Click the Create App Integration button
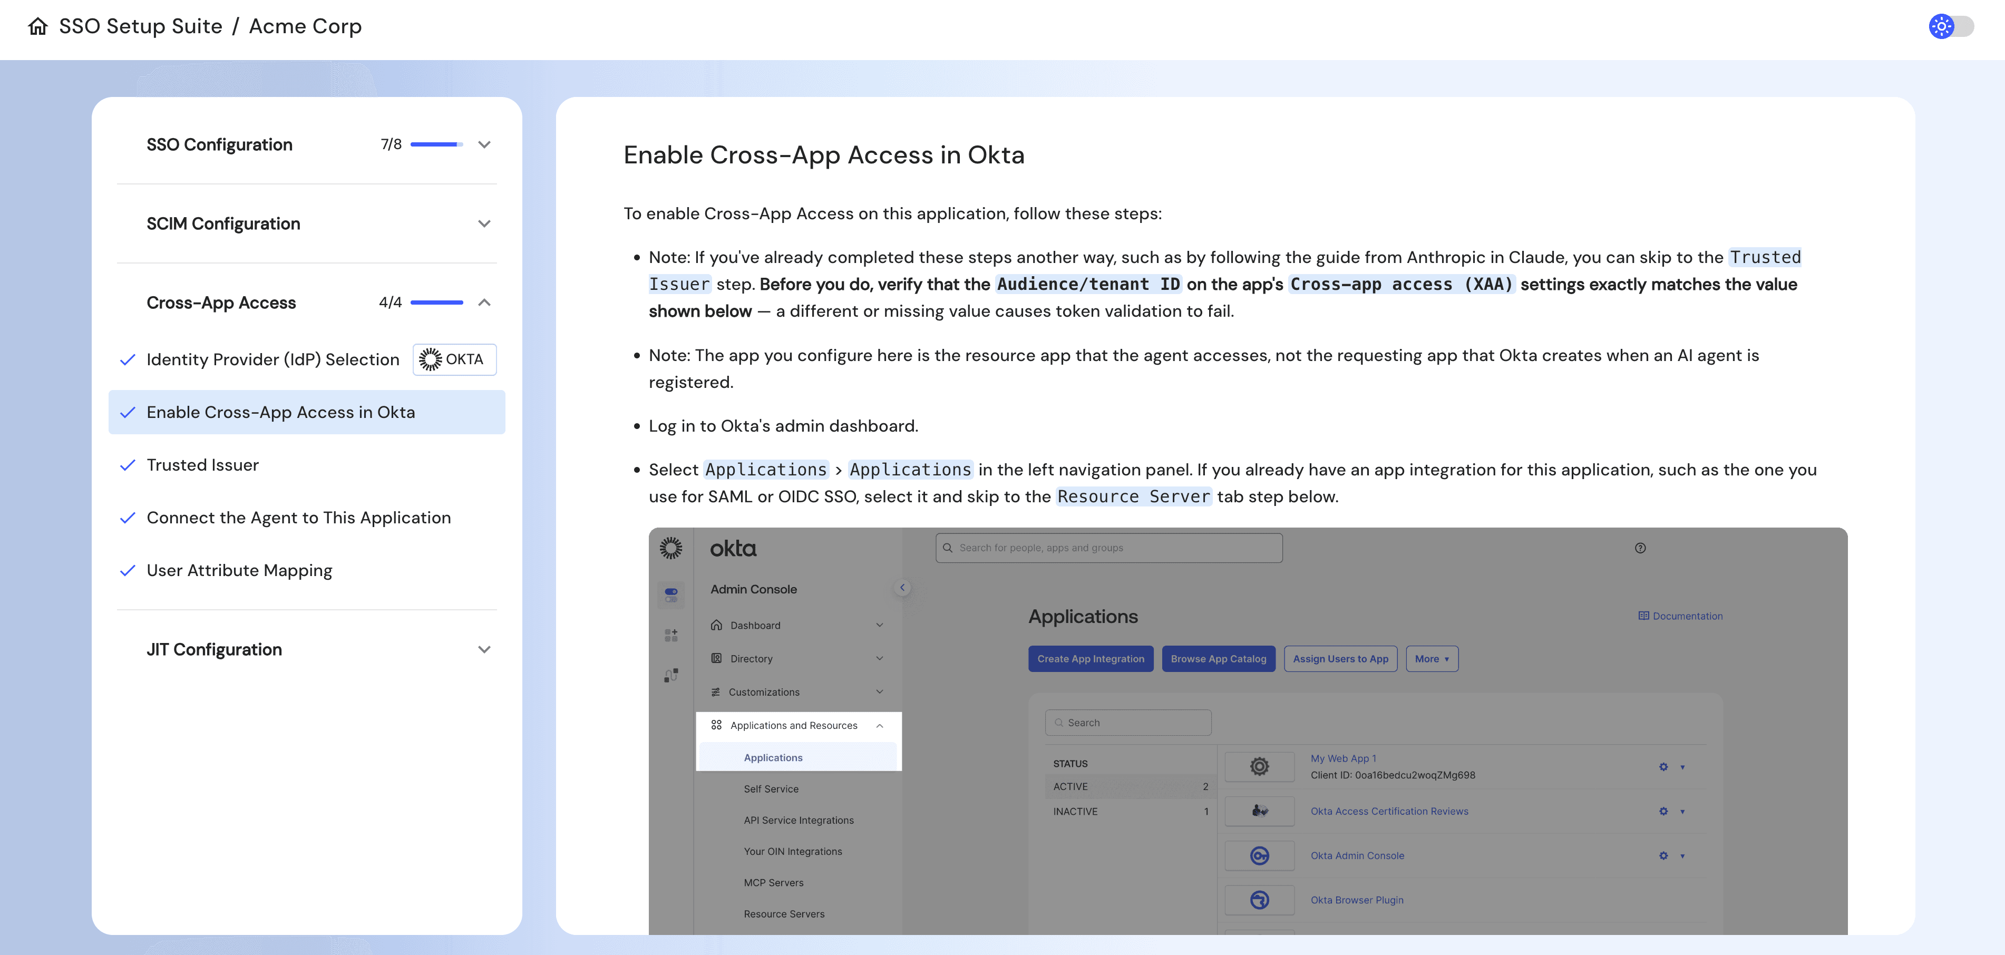This screenshot has height=955, width=2005. [1091, 659]
